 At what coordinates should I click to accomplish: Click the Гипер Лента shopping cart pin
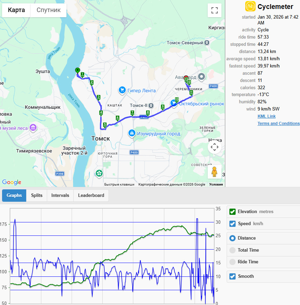[122, 91]
